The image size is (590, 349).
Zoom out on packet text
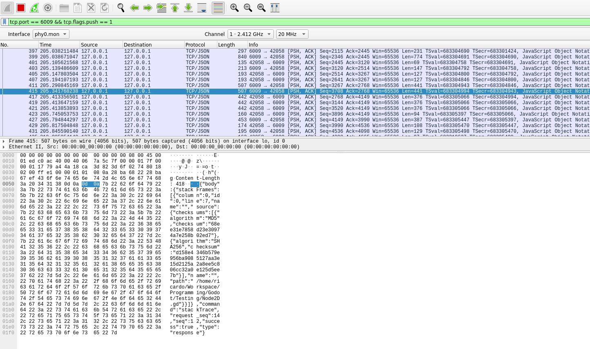click(248, 8)
